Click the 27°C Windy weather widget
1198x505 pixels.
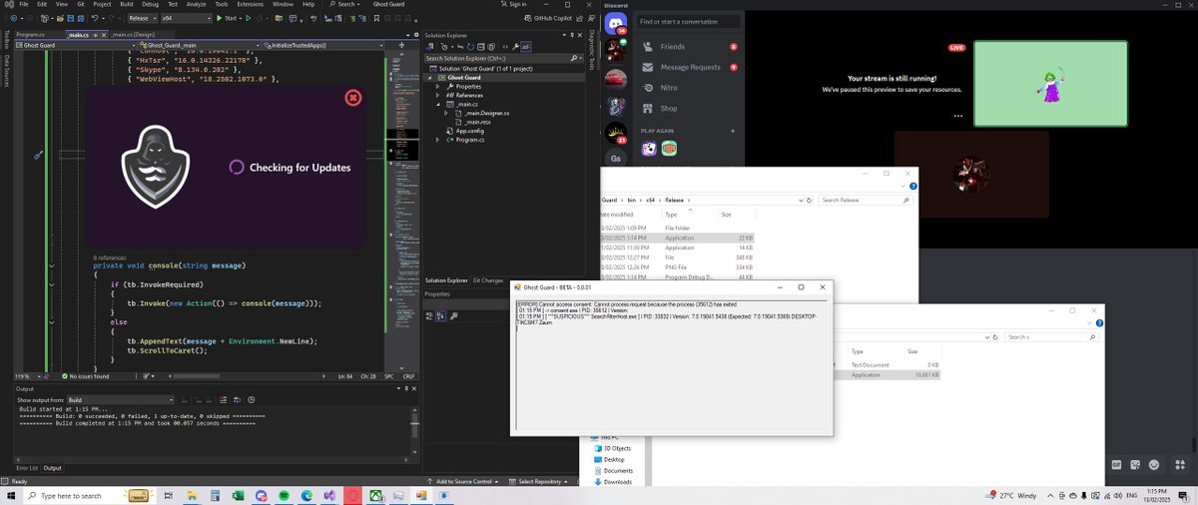coord(1012,495)
